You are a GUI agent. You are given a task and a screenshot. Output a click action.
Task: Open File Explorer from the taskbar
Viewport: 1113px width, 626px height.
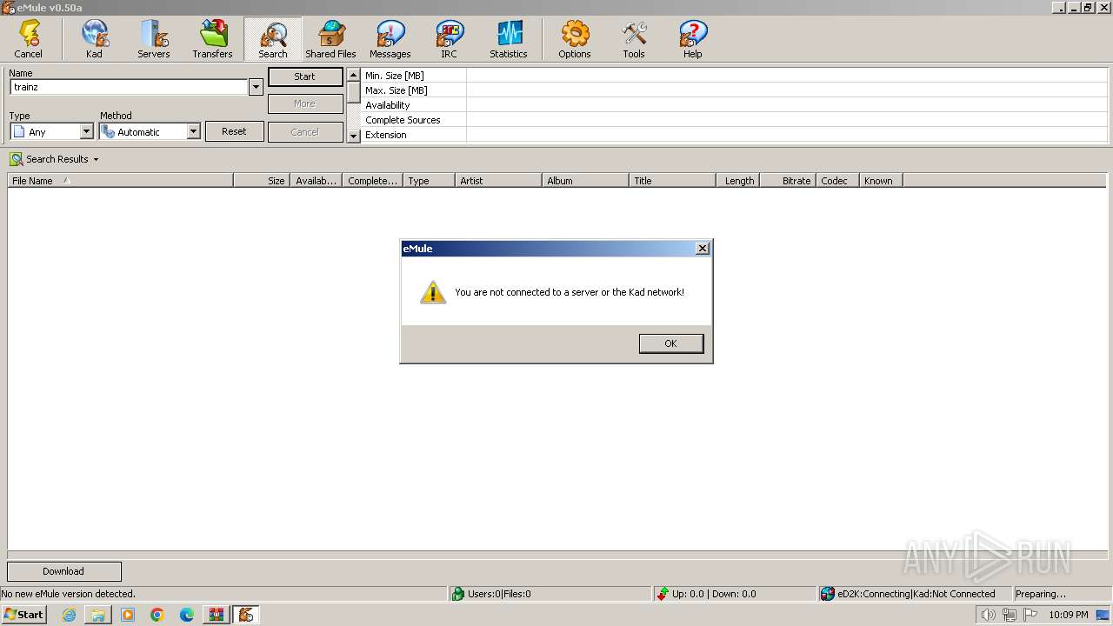(x=98, y=615)
